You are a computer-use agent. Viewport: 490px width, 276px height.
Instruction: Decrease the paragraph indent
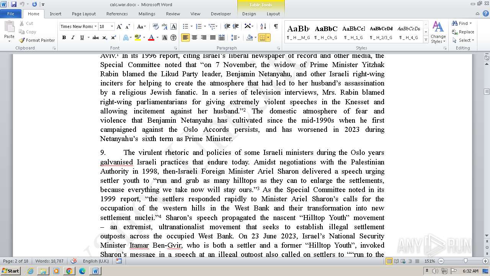[x=227, y=26]
